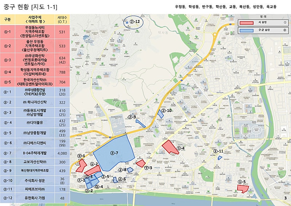Click the 범 례 legend heading

click(263, 16)
